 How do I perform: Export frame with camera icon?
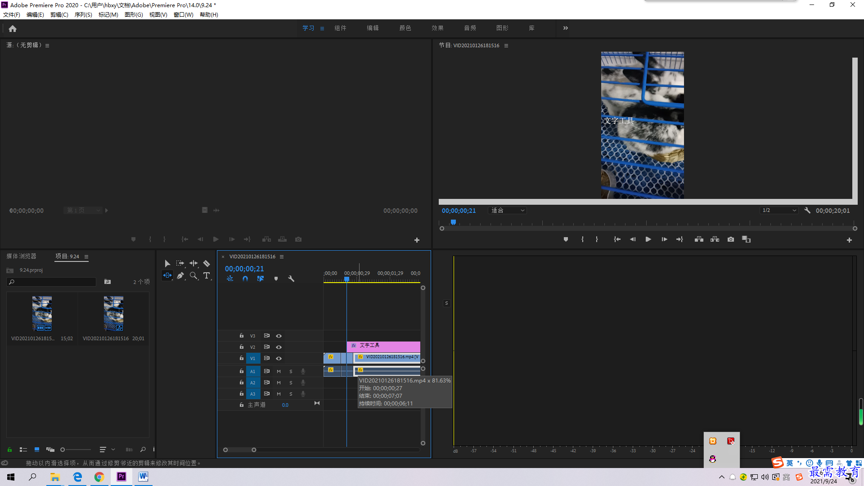[x=731, y=239]
